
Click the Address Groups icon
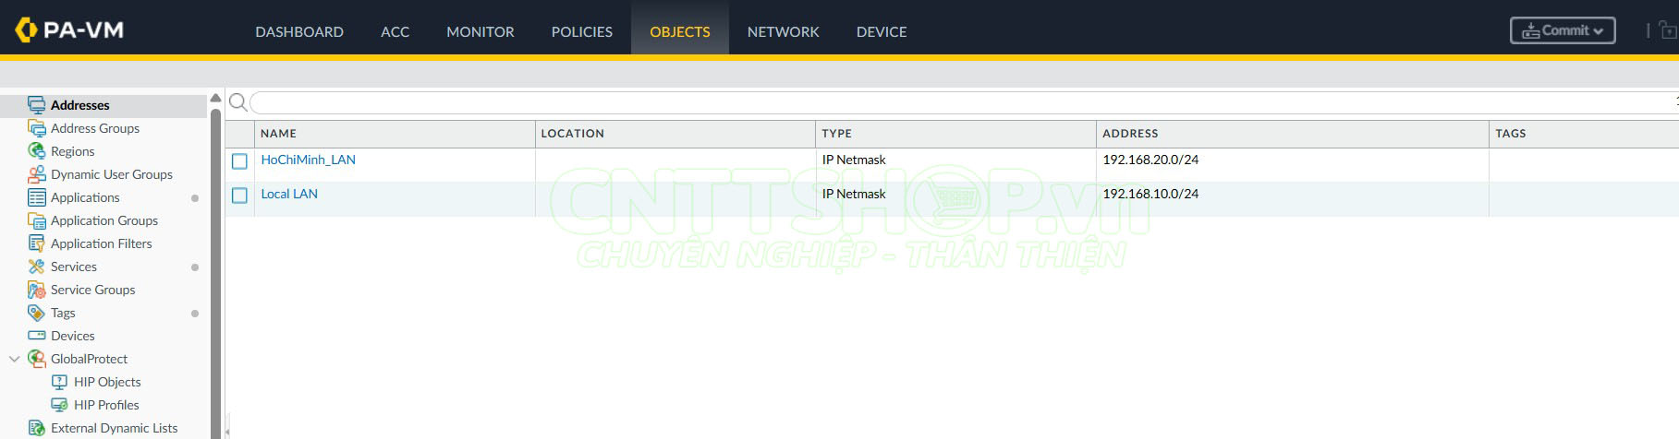(37, 128)
